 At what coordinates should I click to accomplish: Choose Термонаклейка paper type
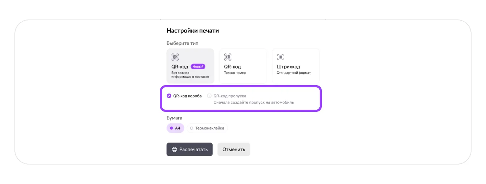207,128
